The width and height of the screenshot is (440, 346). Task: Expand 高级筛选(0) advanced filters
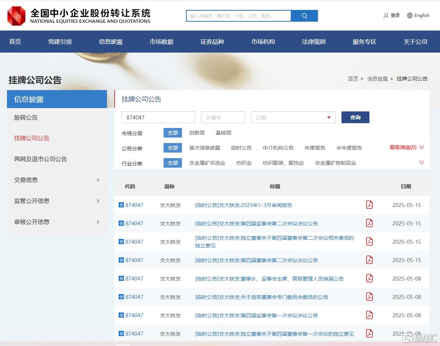(407, 147)
